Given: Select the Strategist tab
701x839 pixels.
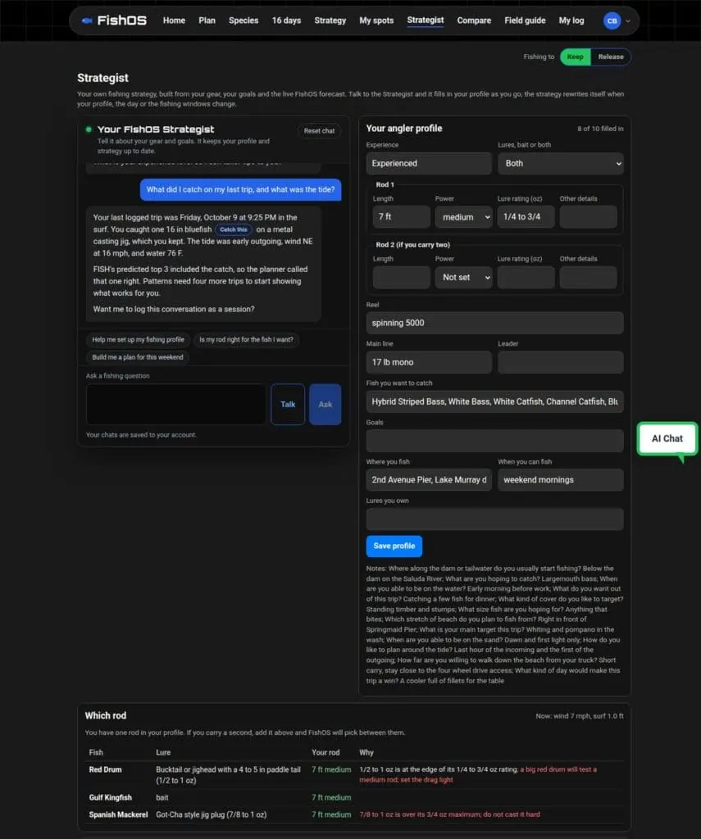Looking at the screenshot, I should point(426,20).
